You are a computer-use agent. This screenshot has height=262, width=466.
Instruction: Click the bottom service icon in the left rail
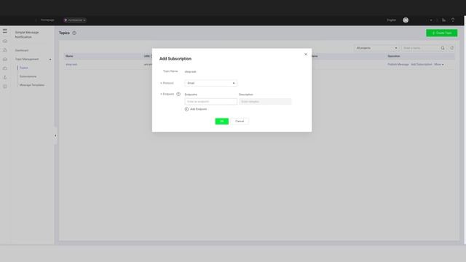tap(5, 87)
